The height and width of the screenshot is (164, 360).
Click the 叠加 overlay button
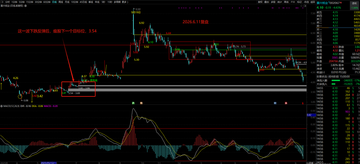tap(267, 2)
